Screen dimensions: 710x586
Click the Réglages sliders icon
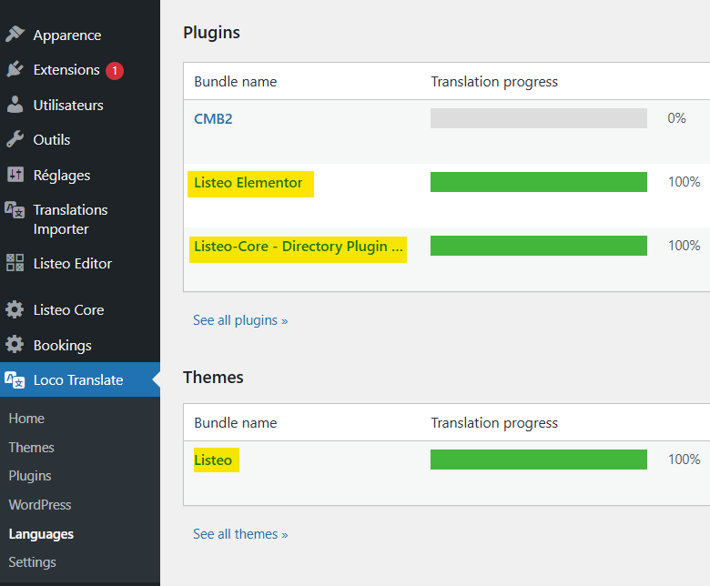(15, 175)
